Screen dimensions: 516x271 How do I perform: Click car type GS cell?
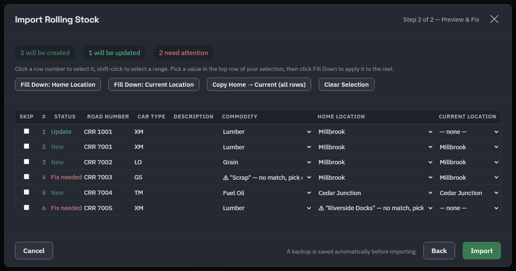point(138,177)
